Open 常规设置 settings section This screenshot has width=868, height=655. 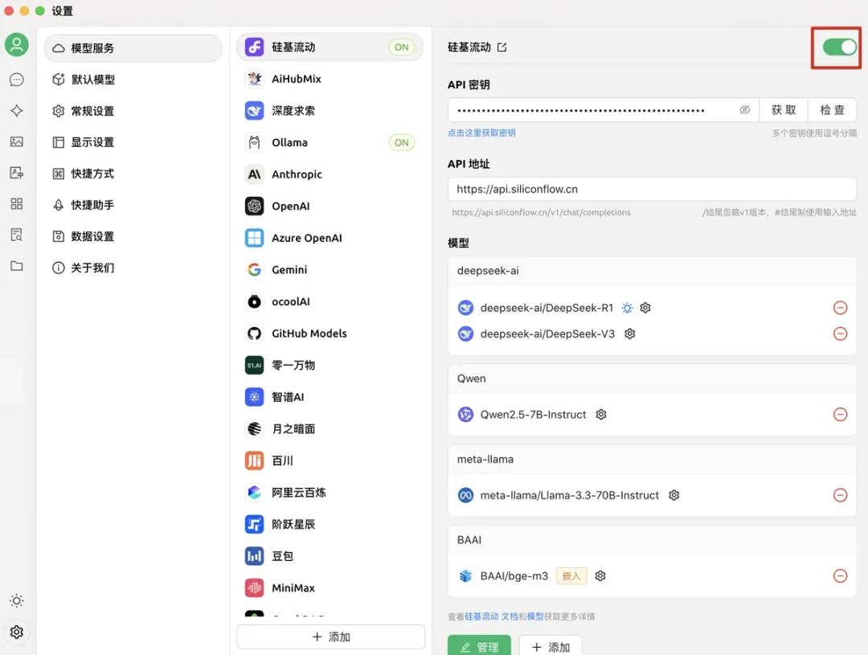point(133,111)
